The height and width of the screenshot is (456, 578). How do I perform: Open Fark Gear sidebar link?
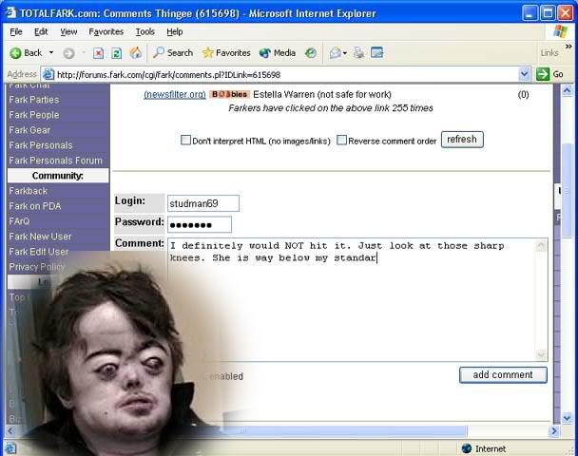point(29,130)
